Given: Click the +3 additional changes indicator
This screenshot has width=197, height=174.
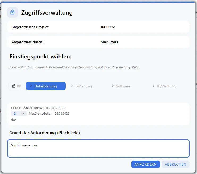Looking at the screenshot, I should click(x=23, y=114).
